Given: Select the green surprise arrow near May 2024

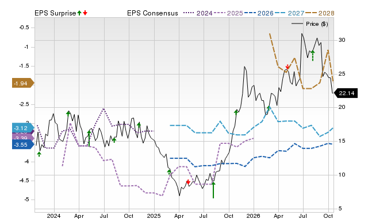Looking at the screenshot, I should coord(89,139).
